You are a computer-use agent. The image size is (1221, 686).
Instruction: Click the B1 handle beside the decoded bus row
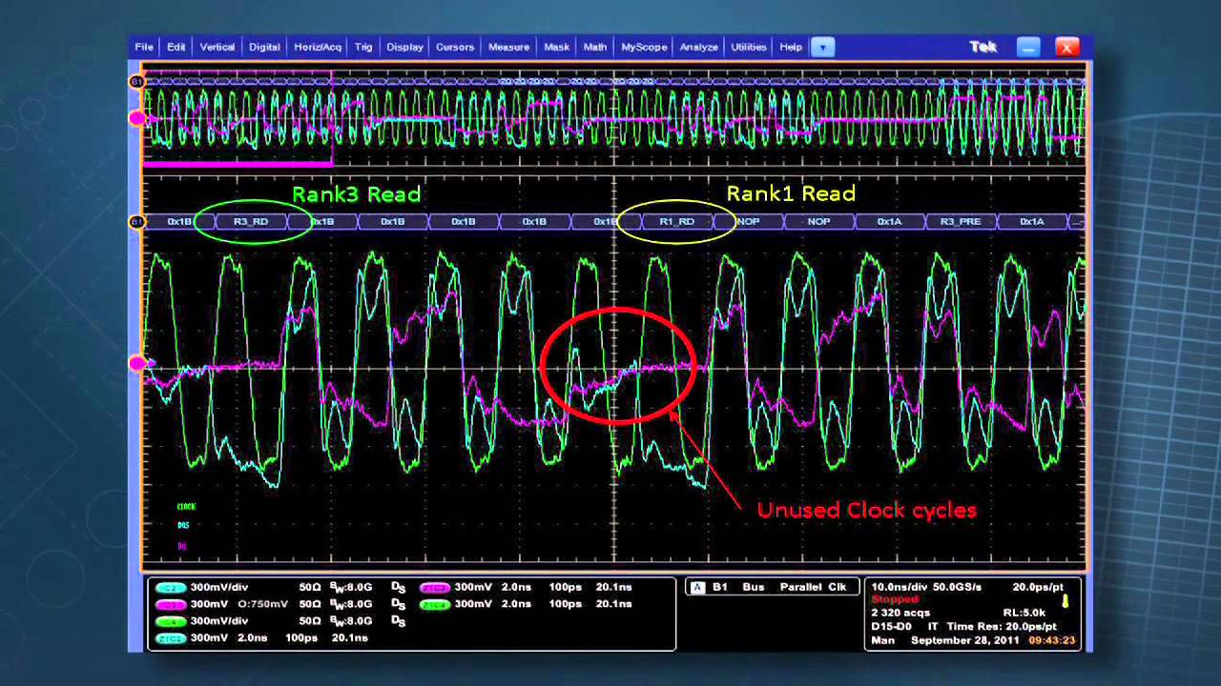coord(136,222)
